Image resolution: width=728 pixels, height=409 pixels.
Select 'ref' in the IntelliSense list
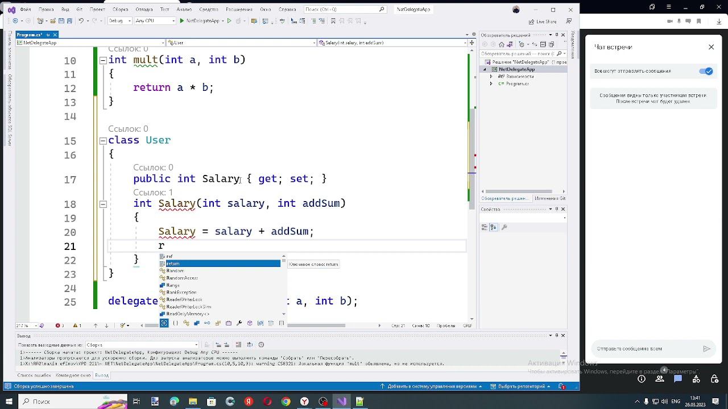click(x=220, y=257)
